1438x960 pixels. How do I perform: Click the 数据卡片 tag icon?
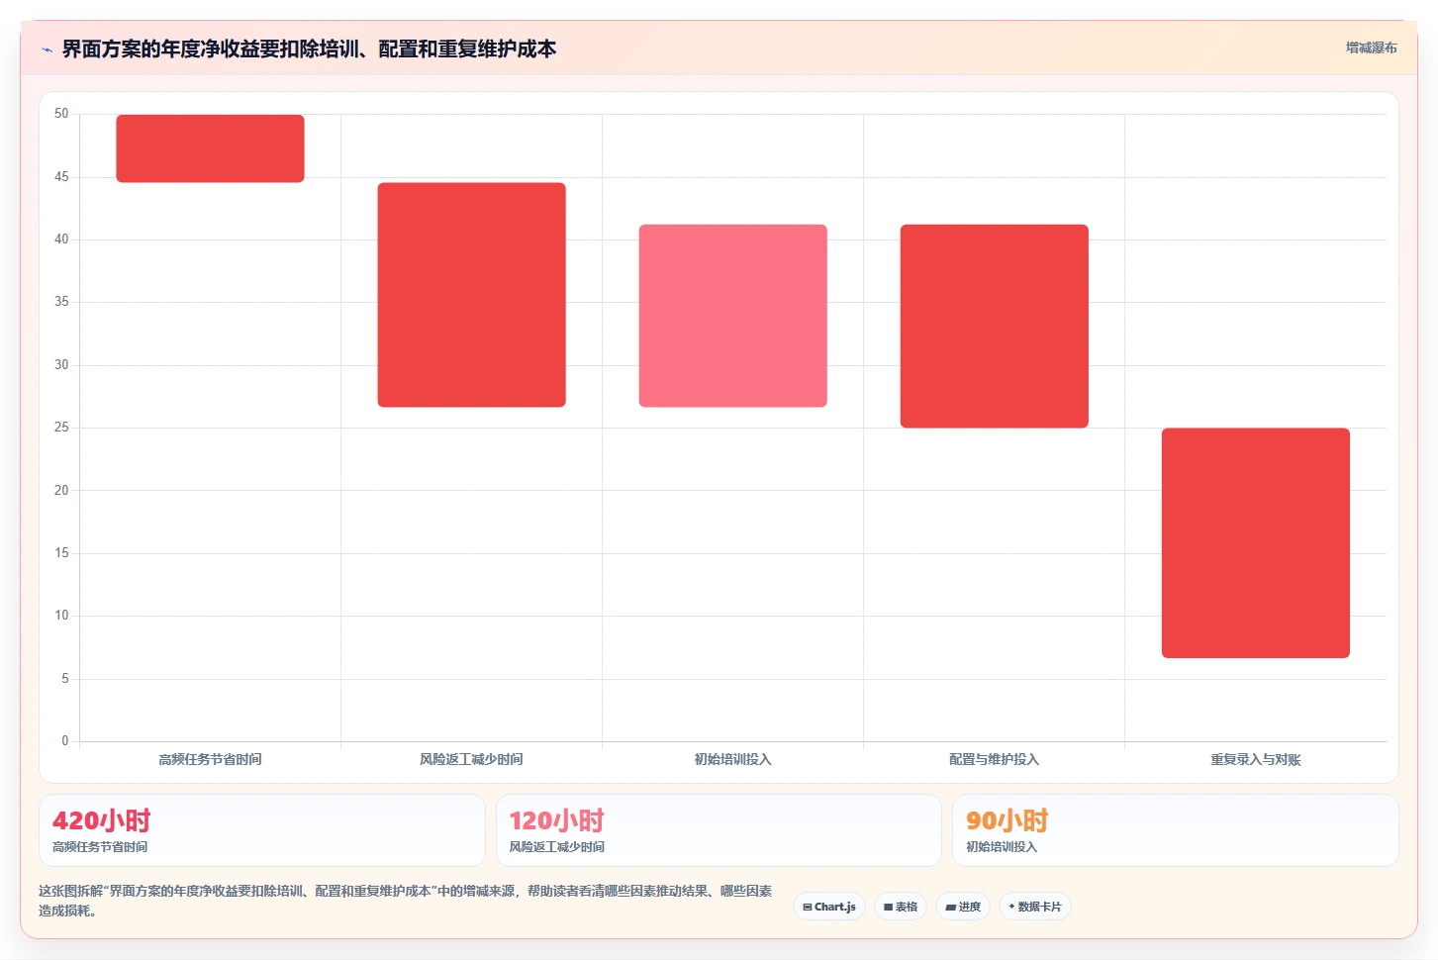point(1011,907)
